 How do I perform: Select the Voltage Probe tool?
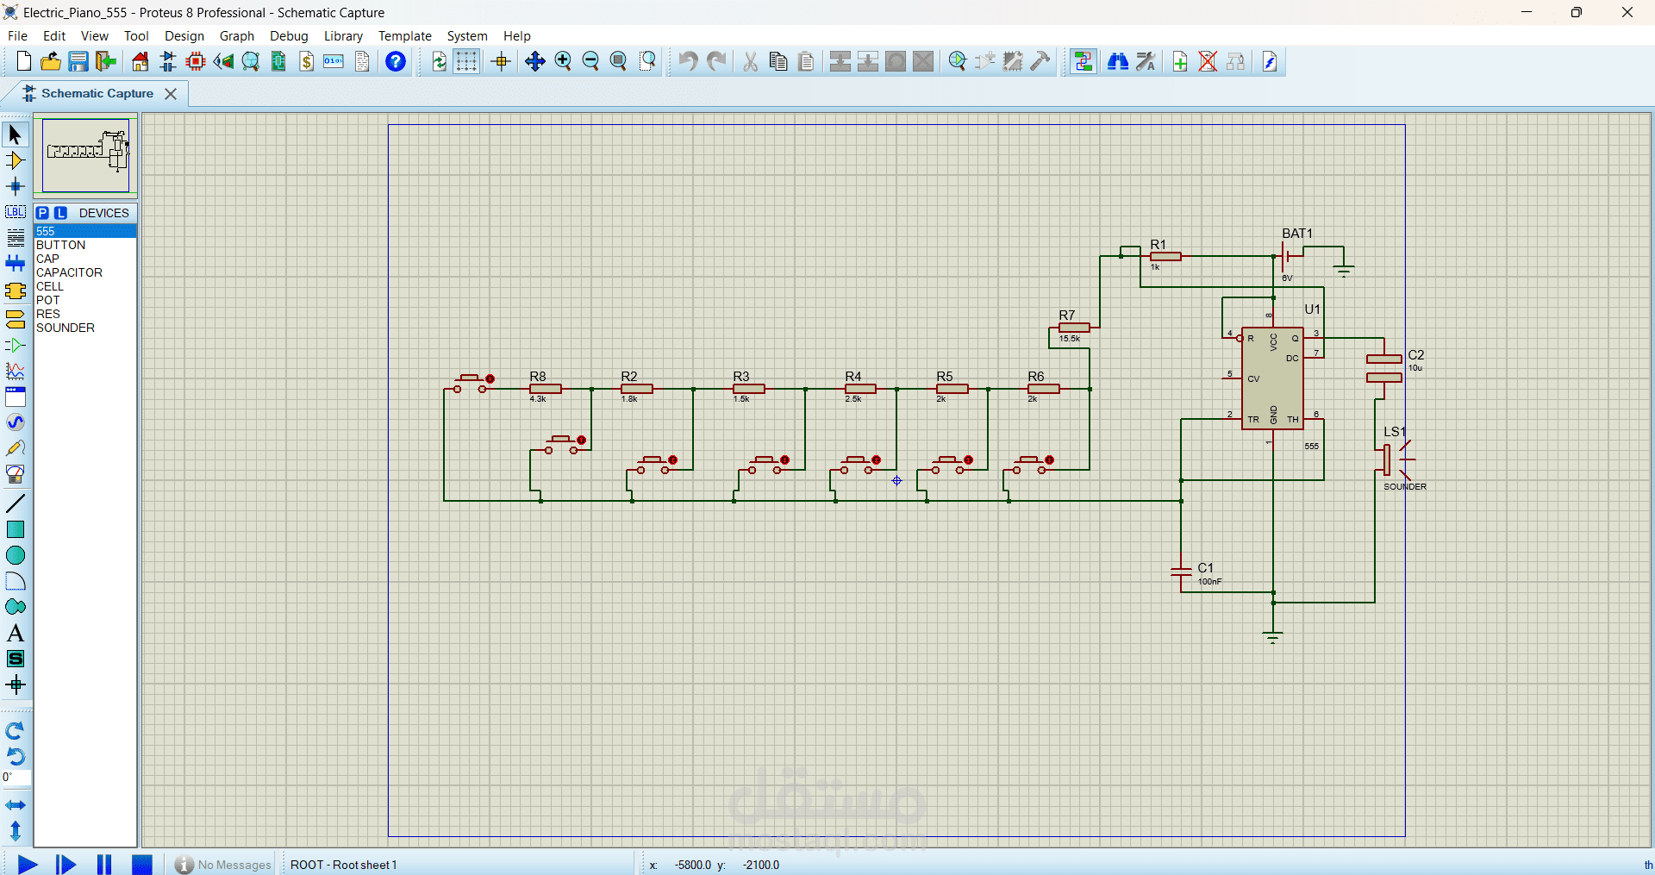point(16,447)
